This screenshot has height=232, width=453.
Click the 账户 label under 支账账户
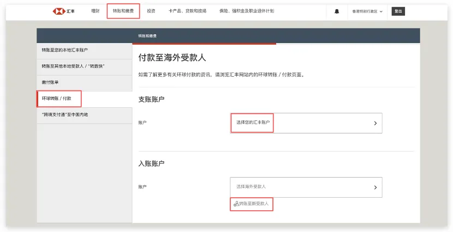point(142,123)
